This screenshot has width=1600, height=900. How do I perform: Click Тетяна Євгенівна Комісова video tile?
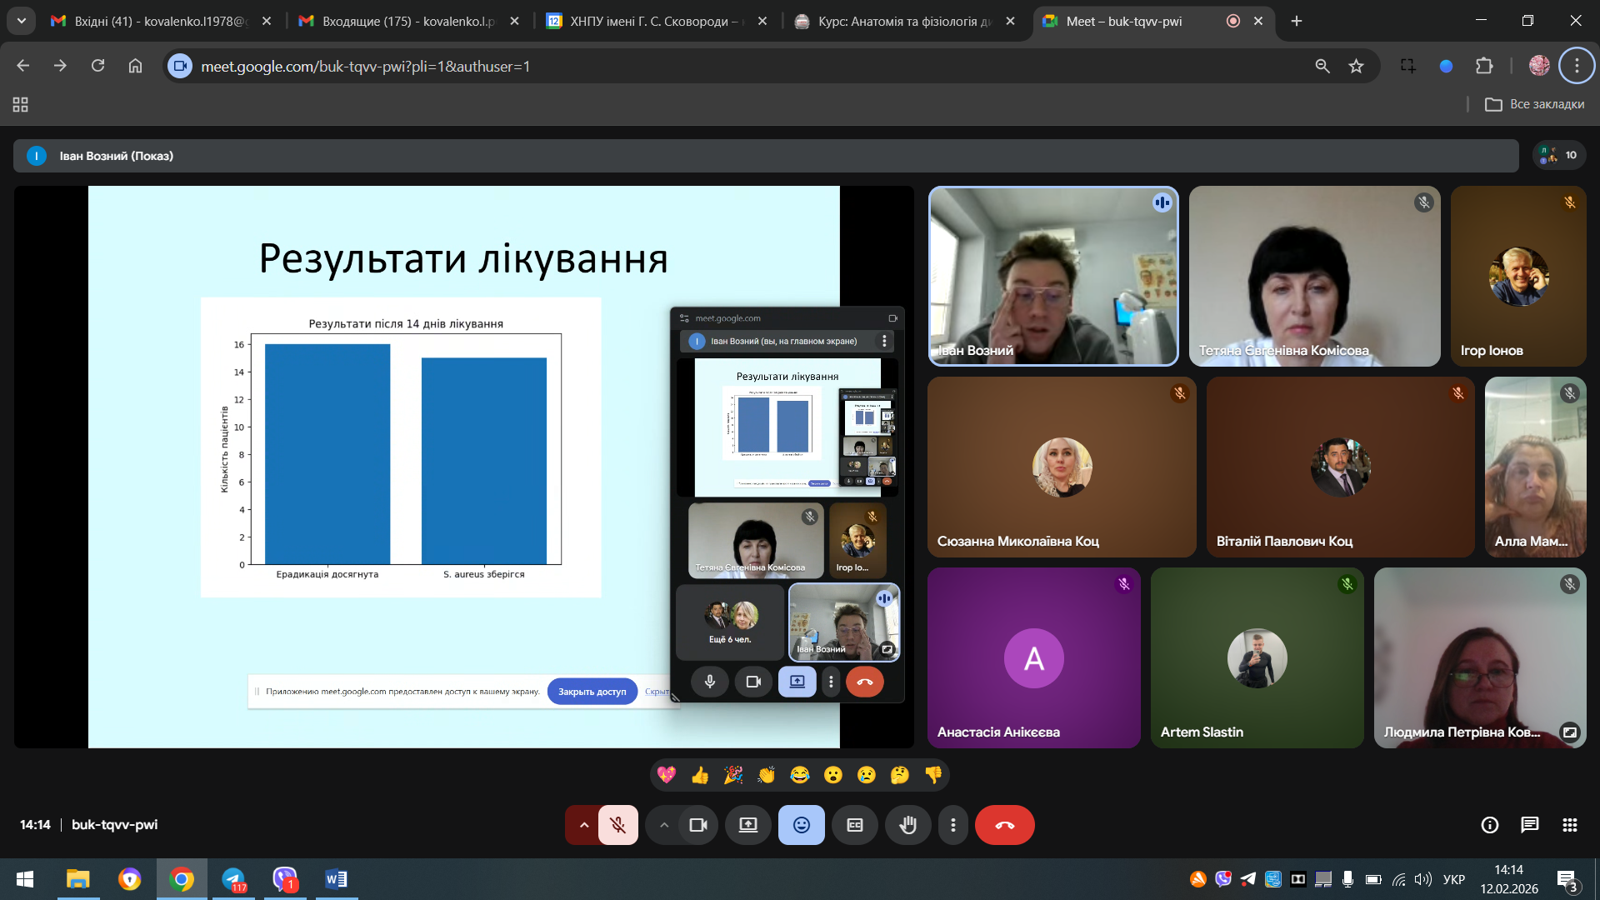pyautogui.click(x=1314, y=276)
